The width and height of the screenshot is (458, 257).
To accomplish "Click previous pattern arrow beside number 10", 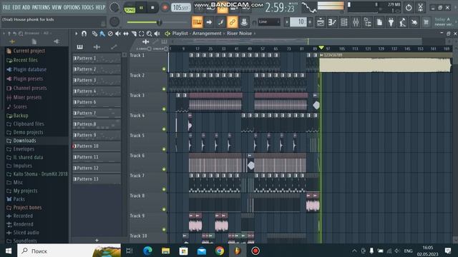I will tap(287, 22).
